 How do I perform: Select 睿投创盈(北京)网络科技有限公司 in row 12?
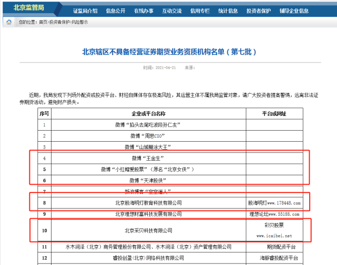pos(148,258)
